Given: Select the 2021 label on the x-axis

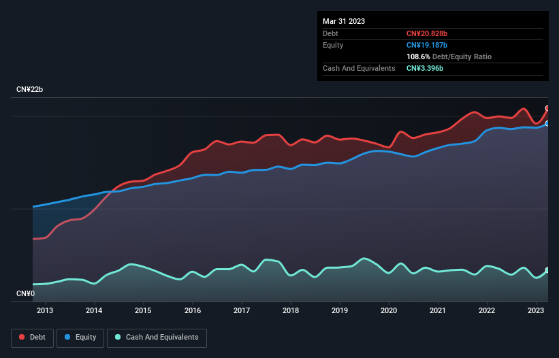Looking at the screenshot, I should [x=438, y=311].
